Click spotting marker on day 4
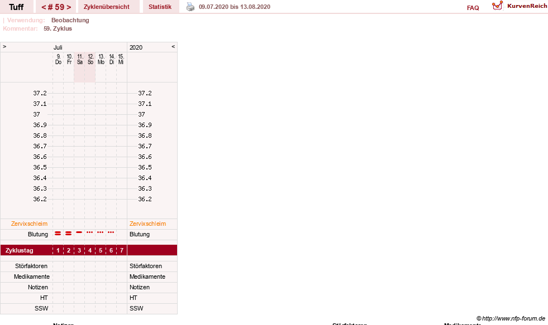 click(90, 232)
